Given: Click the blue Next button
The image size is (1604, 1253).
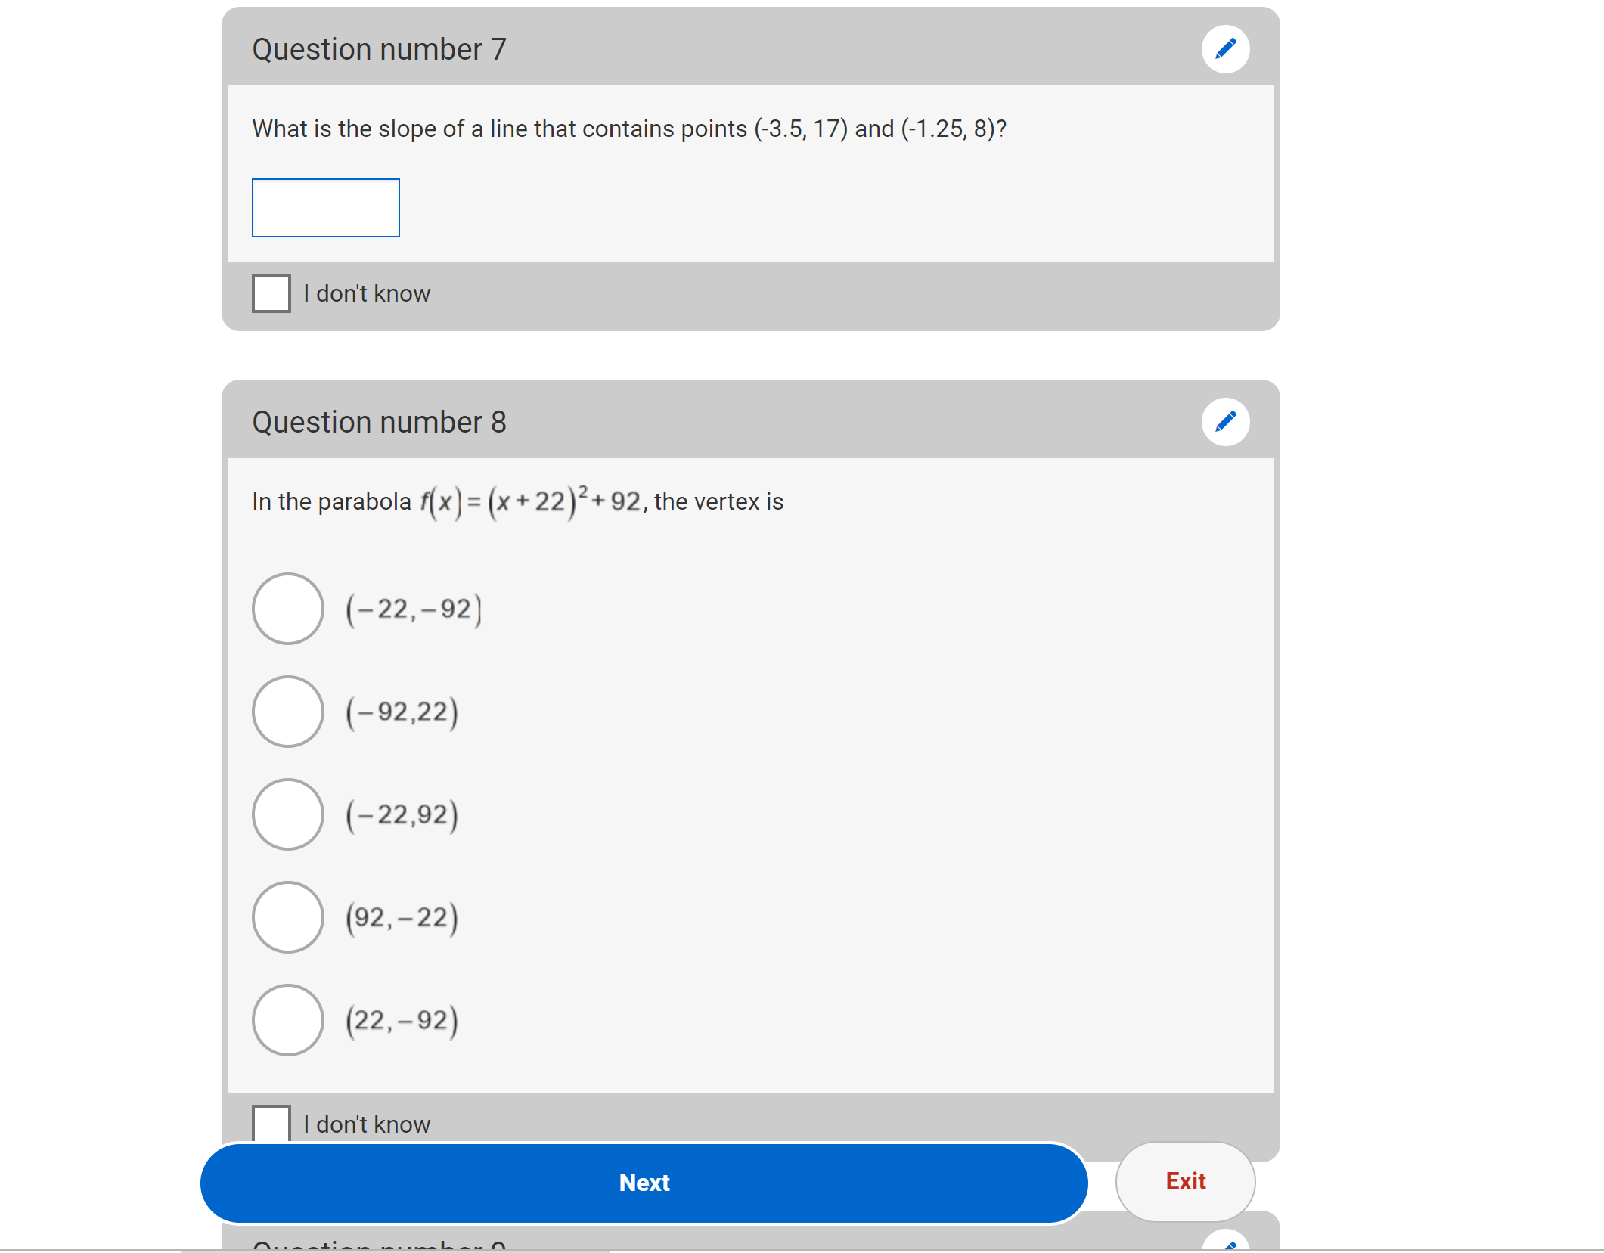Looking at the screenshot, I should click(644, 1183).
